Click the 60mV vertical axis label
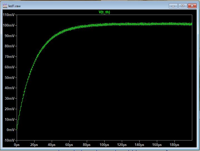 pos(9,67)
